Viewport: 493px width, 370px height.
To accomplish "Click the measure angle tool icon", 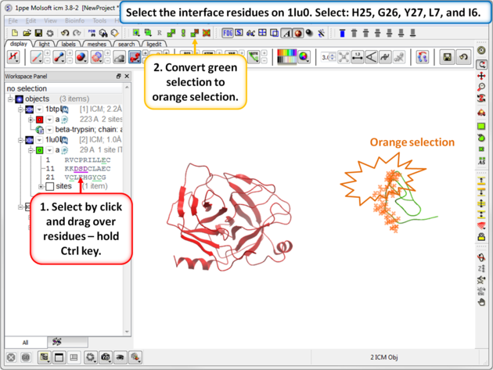I will tap(371, 57).
